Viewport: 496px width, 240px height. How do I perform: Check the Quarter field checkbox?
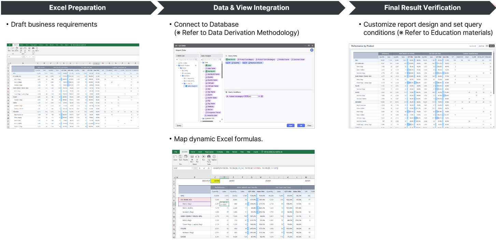click(203, 77)
